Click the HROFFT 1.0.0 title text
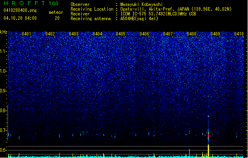The width and height of the screenshot is (248, 158). pyautogui.click(x=31, y=3)
